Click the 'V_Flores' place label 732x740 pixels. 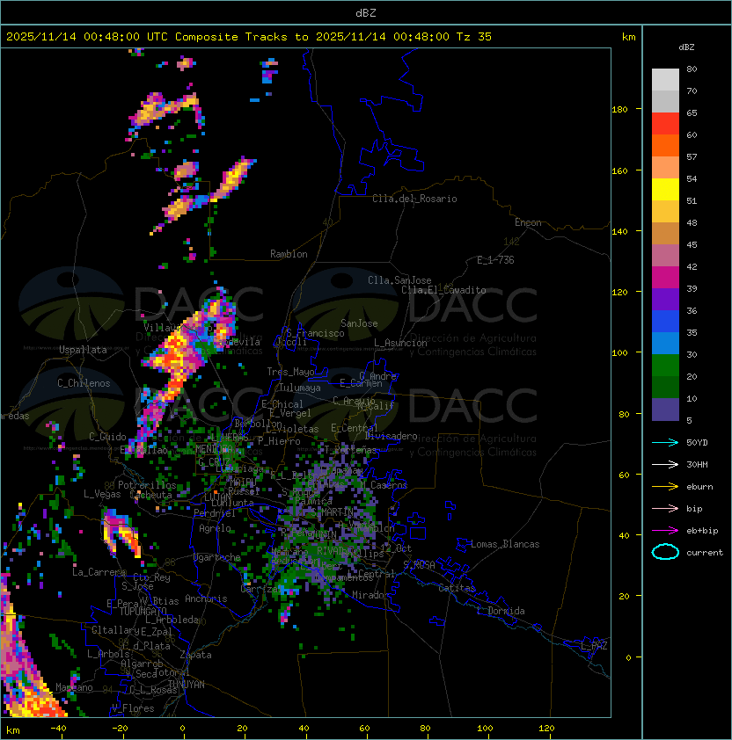(133, 709)
